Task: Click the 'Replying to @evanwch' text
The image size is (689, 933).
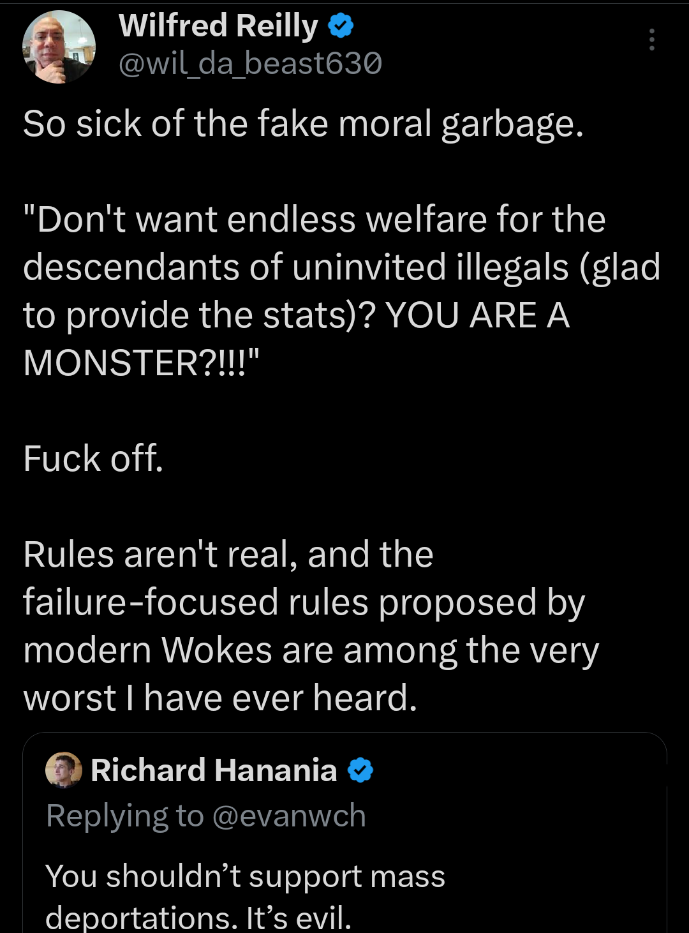Action: tap(204, 816)
